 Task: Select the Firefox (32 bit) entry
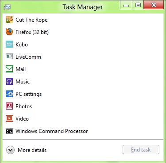(x=83, y=32)
